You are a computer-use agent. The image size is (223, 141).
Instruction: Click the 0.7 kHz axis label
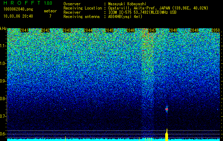coord(3,116)
